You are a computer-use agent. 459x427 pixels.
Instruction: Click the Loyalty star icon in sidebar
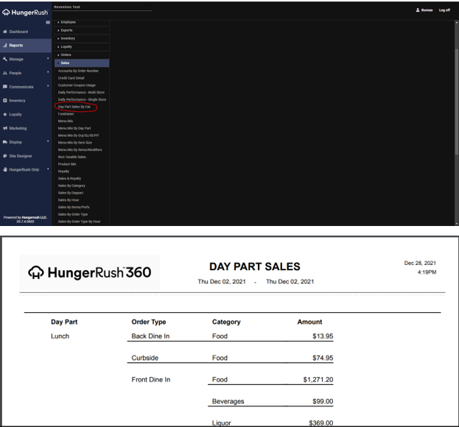(x=4, y=114)
